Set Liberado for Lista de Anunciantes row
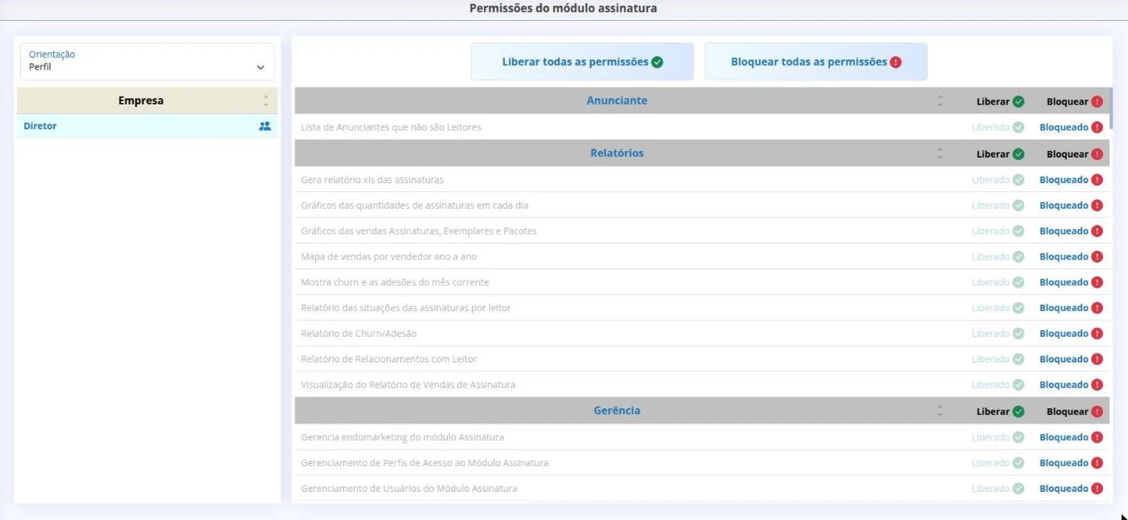The image size is (1128, 520). coord(998,127)
